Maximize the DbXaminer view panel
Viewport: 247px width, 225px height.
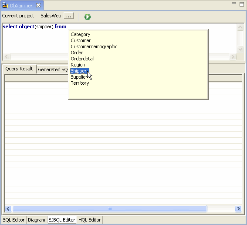242,4
